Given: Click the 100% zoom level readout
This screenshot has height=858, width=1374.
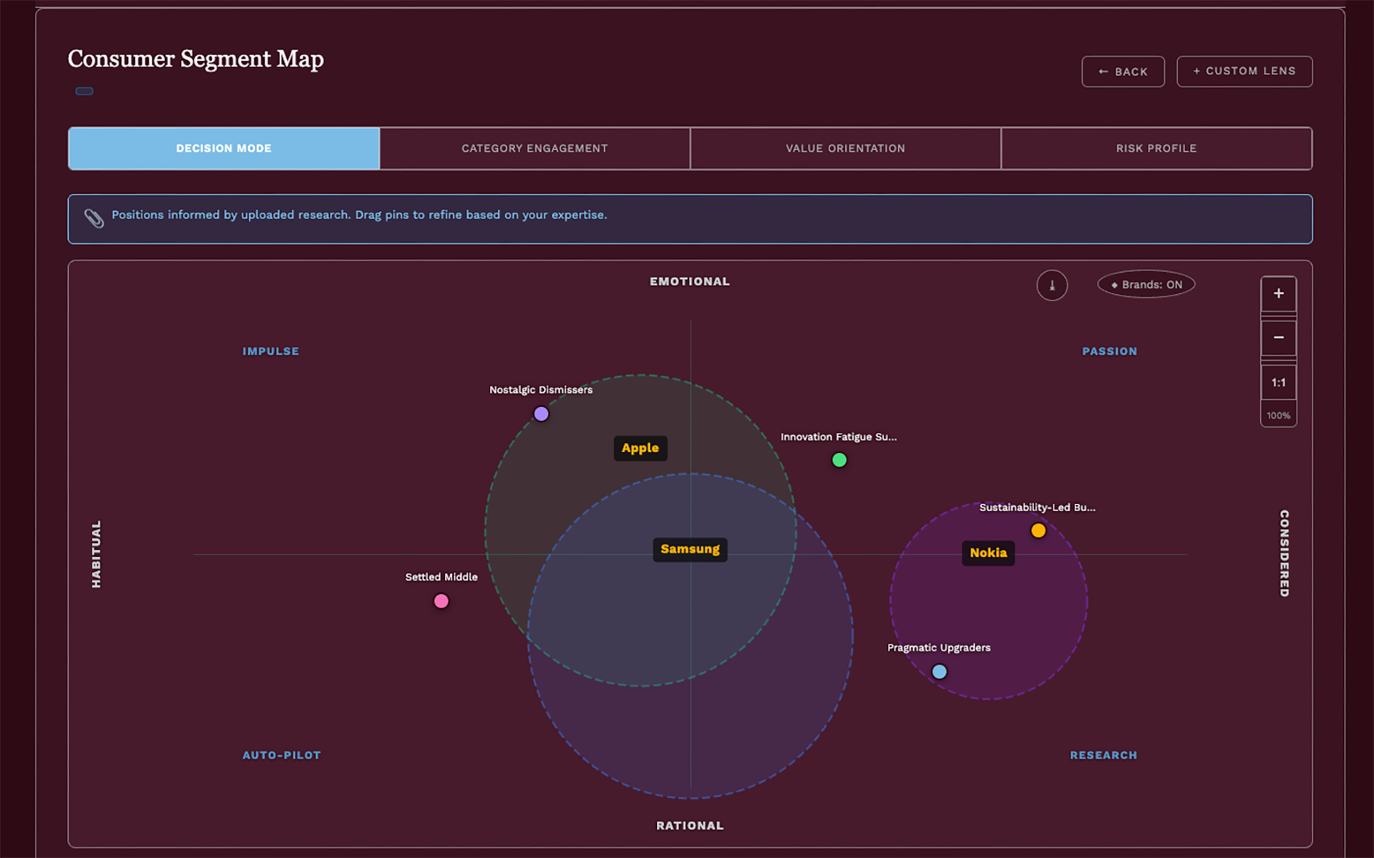Looking at the screenshot, I should pos(1278,415).
